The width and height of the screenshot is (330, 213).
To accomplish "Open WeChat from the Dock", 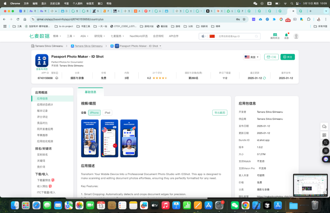I will tap(235, 205).
